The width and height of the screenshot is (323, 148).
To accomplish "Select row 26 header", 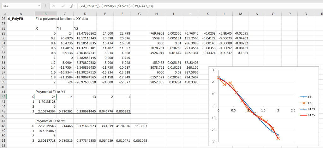I will click(x=3, y=19).
